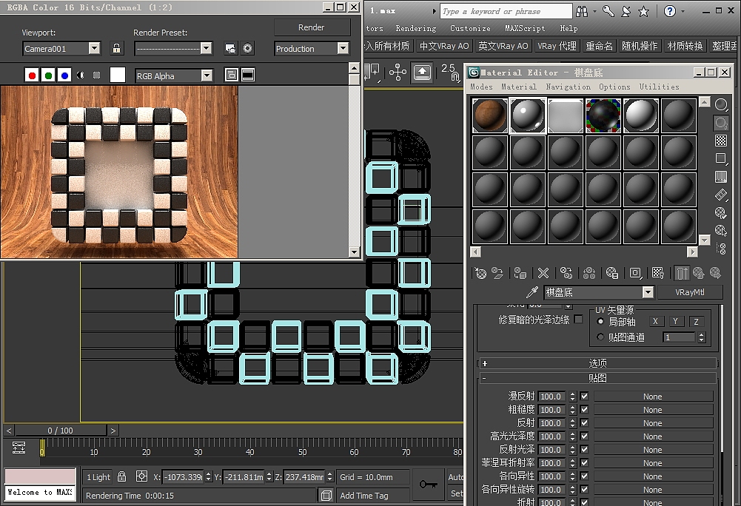Click the binoculars search icon
This screenshot has height=506, width=741.
click(x=582, y=11)
